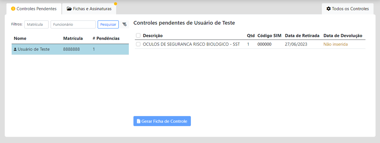Click the Não inserida return date link
Viewport: 380px width, 143px height.
(x=336, y=44)
